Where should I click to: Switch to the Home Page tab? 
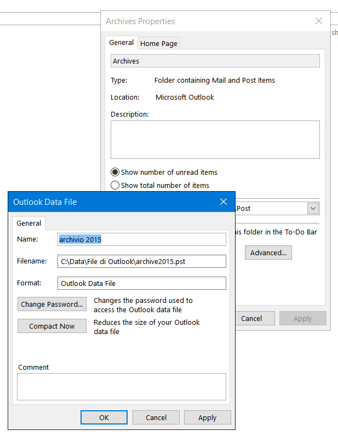pyautogui.click(x=158, y=43)
